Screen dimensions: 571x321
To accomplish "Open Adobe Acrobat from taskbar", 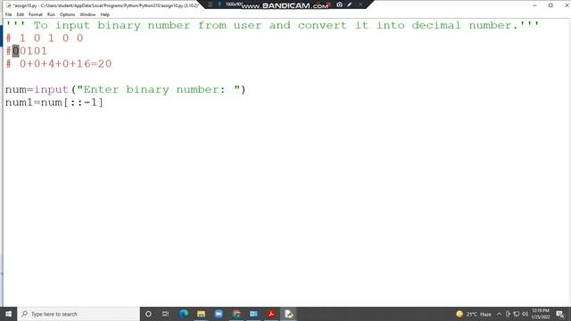I will pyautogui.click(x=271, y=314).
